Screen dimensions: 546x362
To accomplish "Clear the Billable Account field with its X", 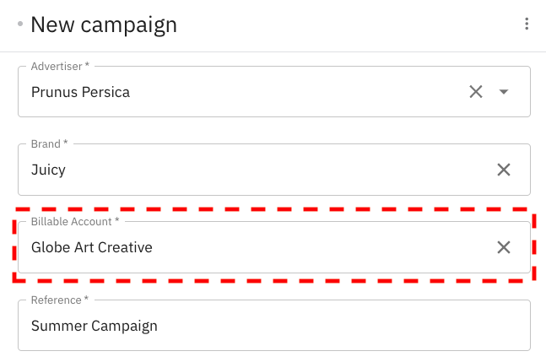I will 504,247.
